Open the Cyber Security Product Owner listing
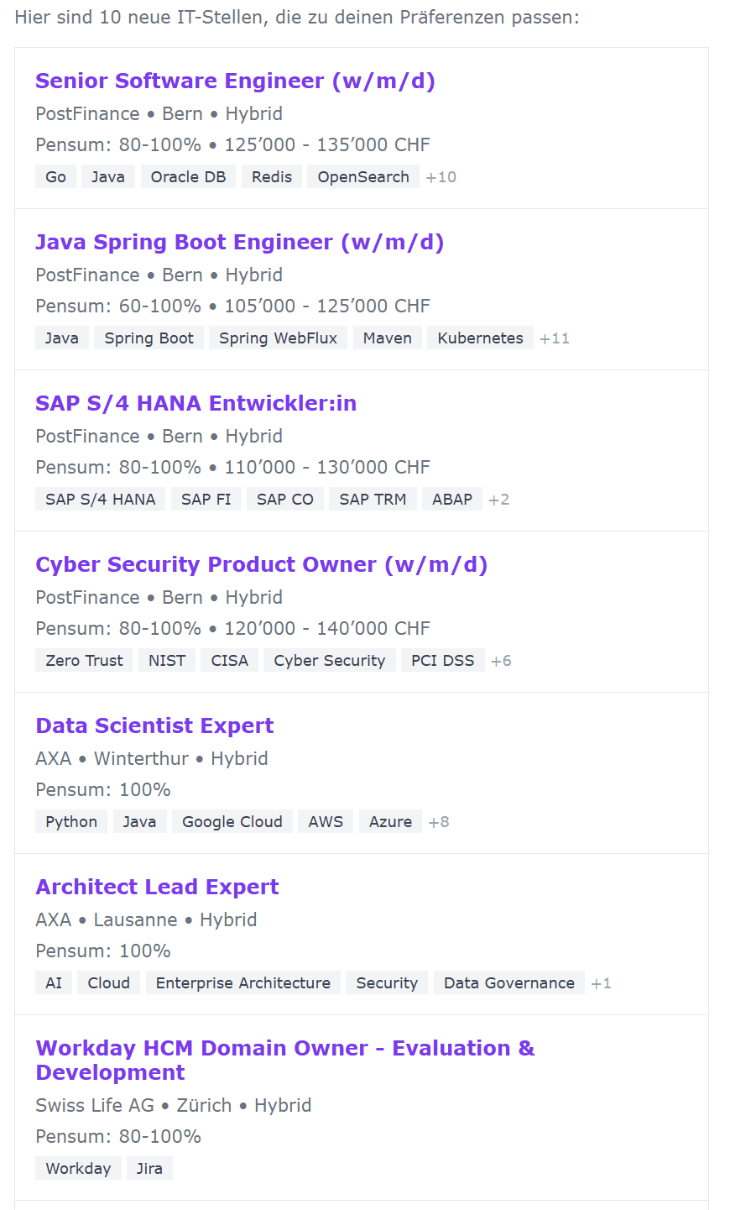 pyautogui.click(x=261, y=564)
